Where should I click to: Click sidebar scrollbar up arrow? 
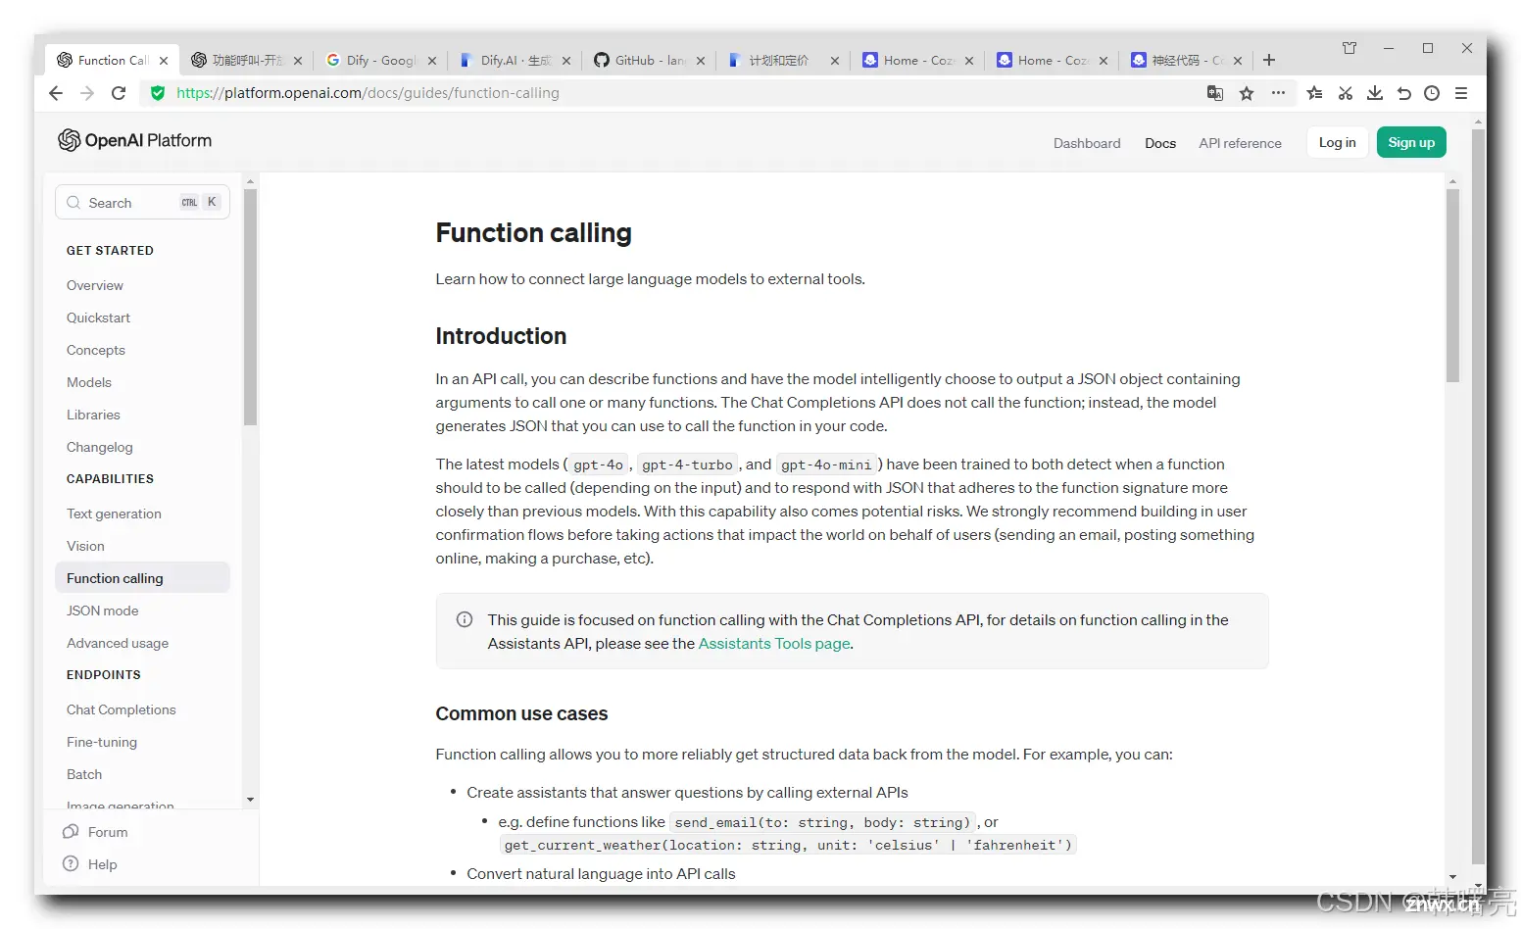point(250,181)
